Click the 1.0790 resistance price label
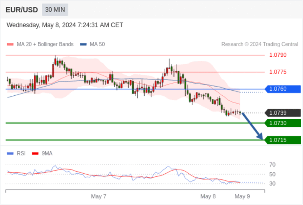The height and width of the screenshot is (205, 303). click(278, 55)
